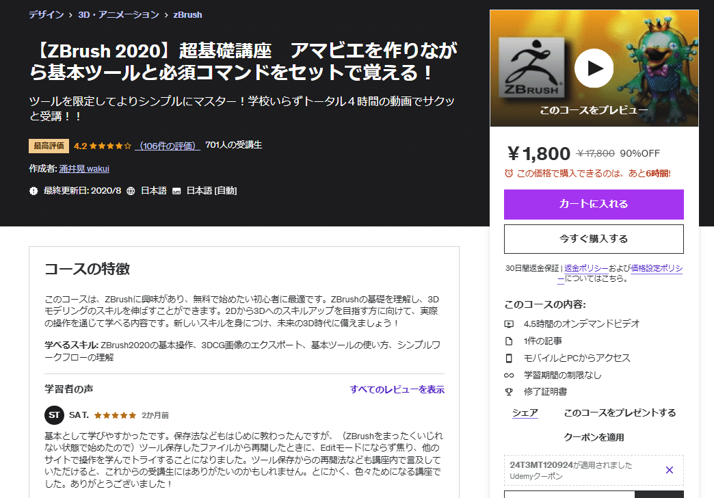This screenshot has height=498, width=714.
Task: Open the 106件の評価 ratings link
Action: click(168, 146)
